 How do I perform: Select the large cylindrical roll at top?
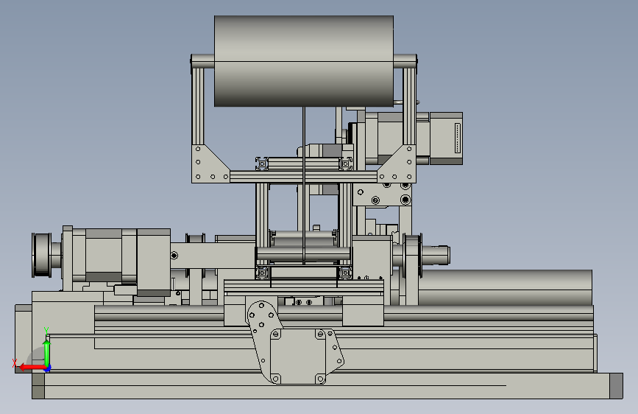point(303,61)
